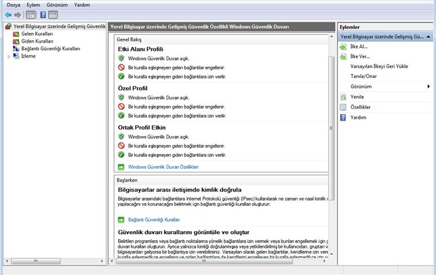Image resolution: width=436 pixels, height=275 pixels.
Task: Select Yerel Bilgisayar root tree node
Action: pos(59,27)
